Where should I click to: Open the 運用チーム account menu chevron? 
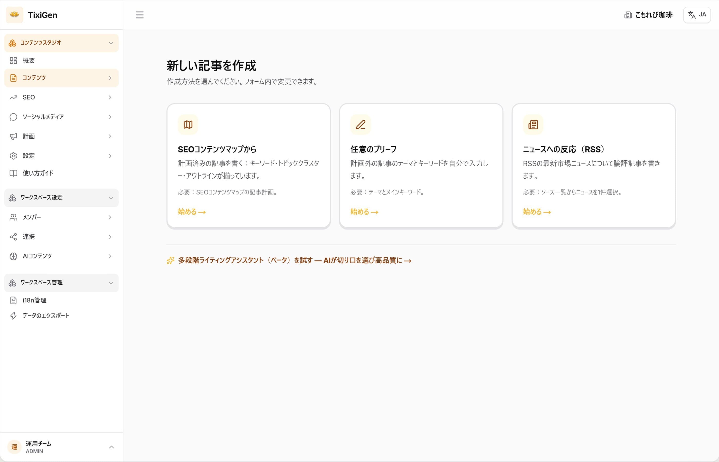tap(111, 447)
